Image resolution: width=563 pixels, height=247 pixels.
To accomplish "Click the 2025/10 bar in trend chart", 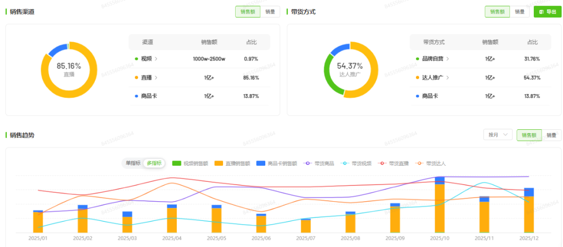I will click(439, 207).
